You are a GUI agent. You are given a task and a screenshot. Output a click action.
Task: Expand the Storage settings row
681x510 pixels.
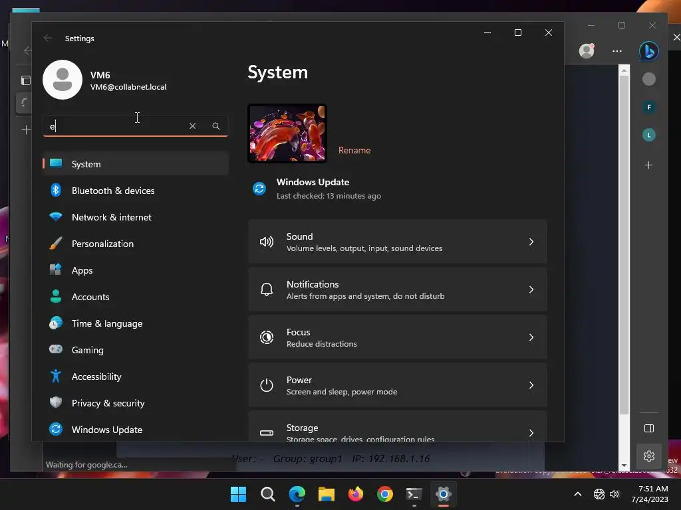tap(398, 427)
